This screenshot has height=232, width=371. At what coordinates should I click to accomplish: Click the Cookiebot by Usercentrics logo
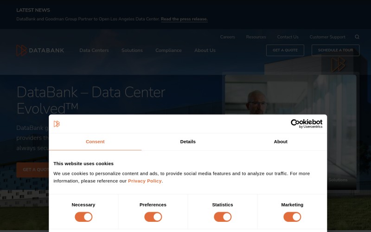pos(307,123)
